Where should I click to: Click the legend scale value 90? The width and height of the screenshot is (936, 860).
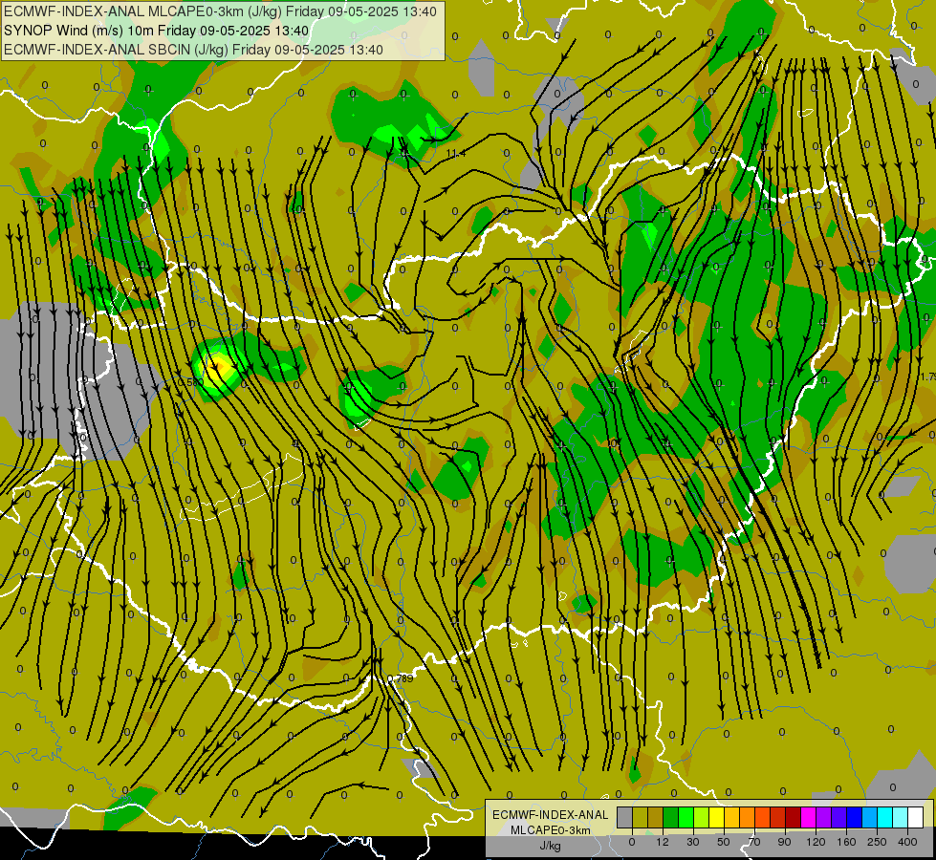pyautogui.click(x=784, y=842)
